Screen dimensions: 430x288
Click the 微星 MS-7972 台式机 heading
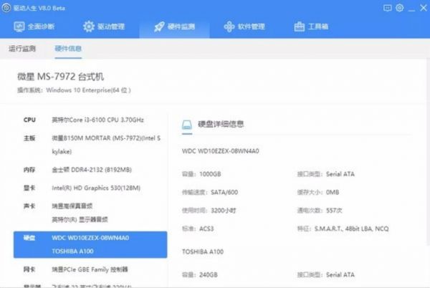coord(61,77)
